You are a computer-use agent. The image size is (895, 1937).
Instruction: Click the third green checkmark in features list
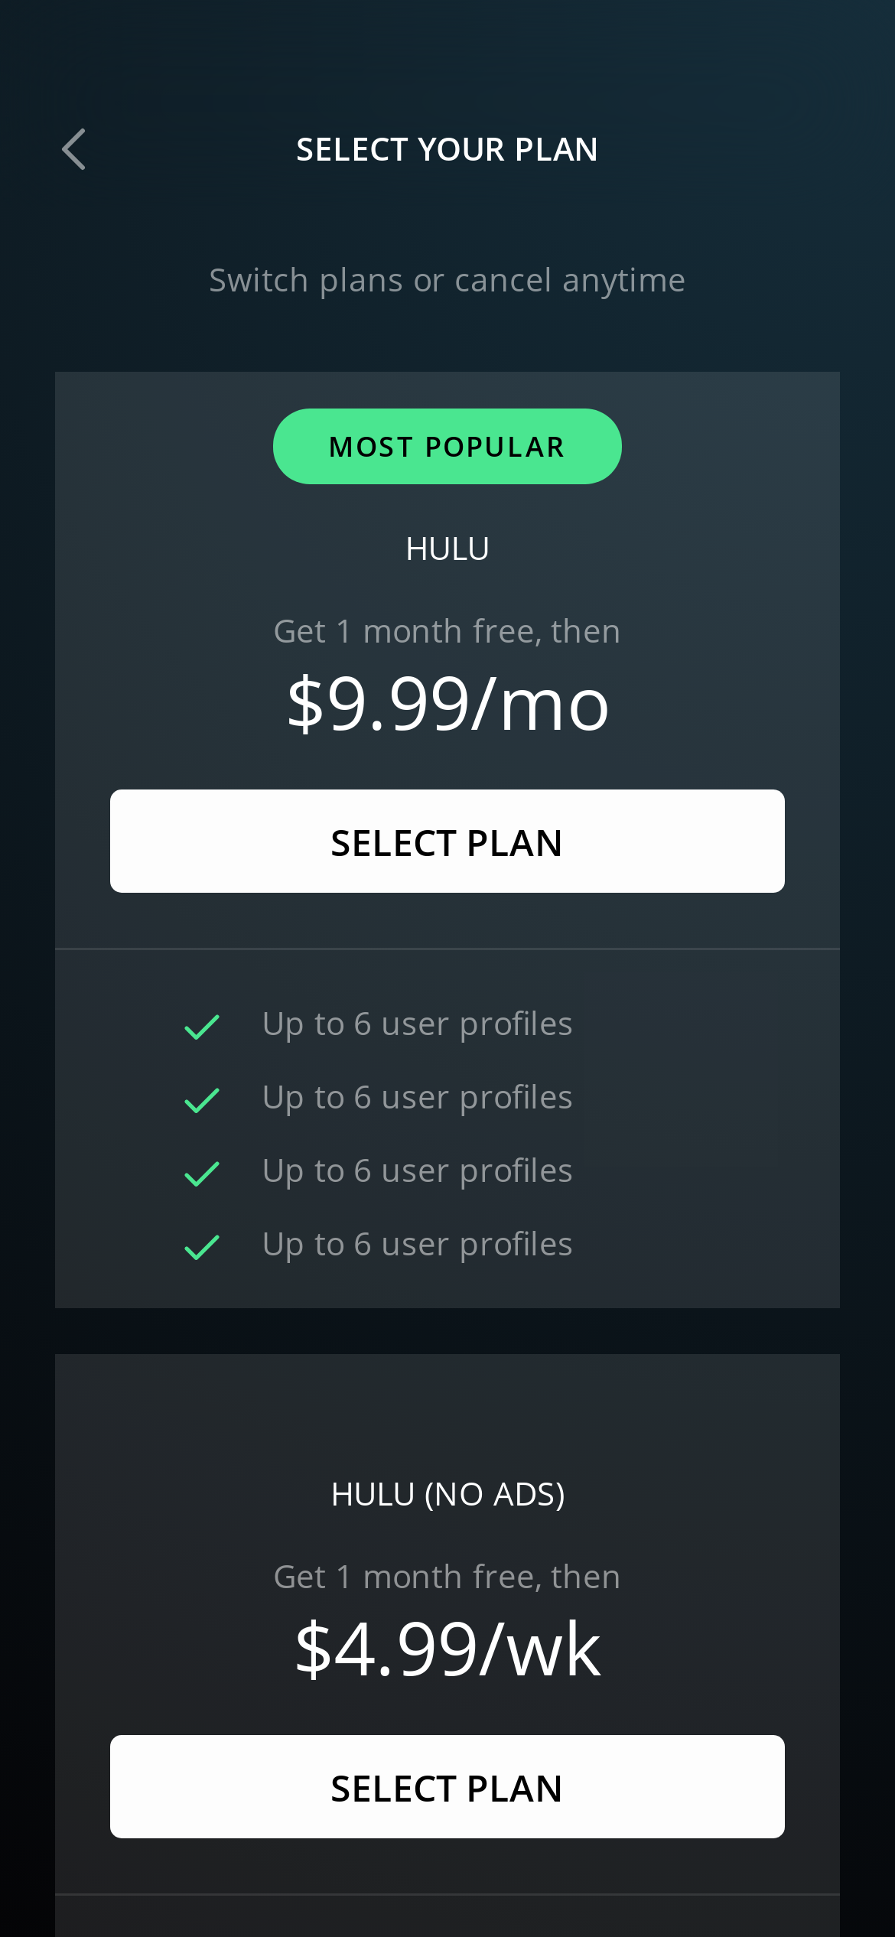click(202, 1174)
